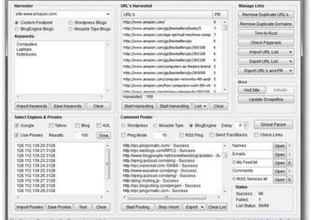Click Open next to RSS Services.txt
The height and width of the screenshot is (220, 311).
click(x=280, y=180)
